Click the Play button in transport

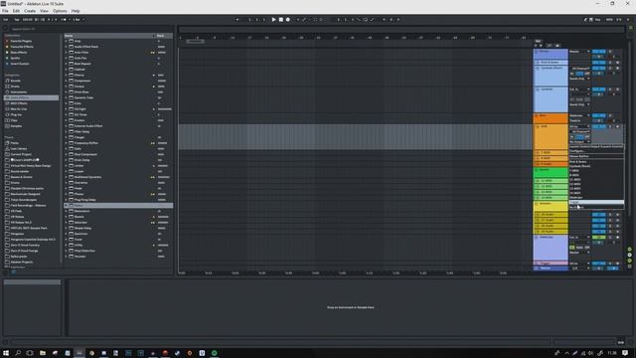point(274,20)
